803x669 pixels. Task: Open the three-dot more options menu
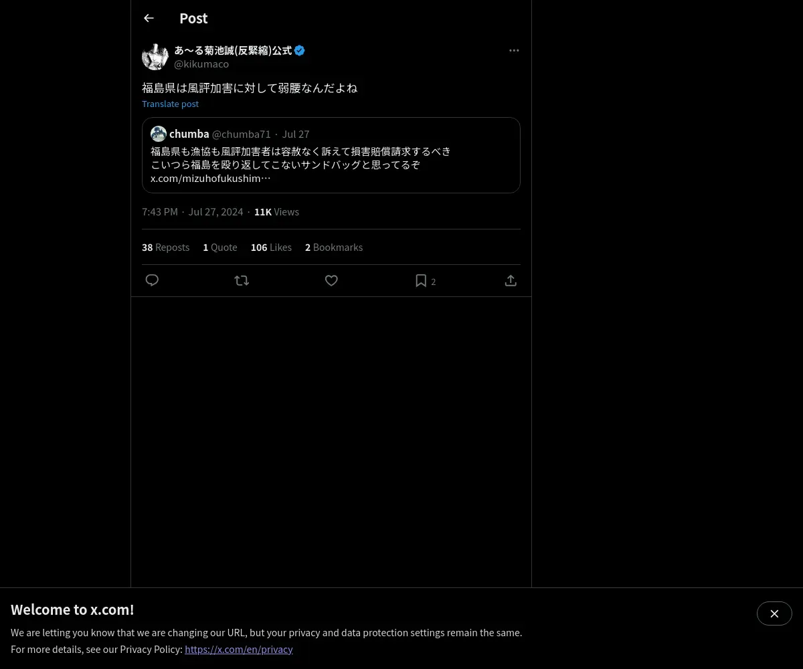coord(514,50)
